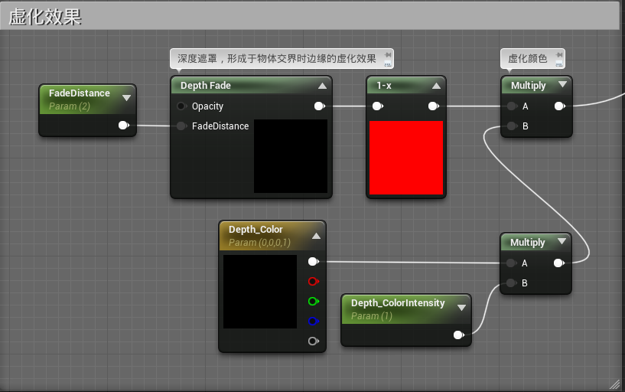
Task: Expand the FadeDistance node dropdown arrow
Action: pos(126,98)
